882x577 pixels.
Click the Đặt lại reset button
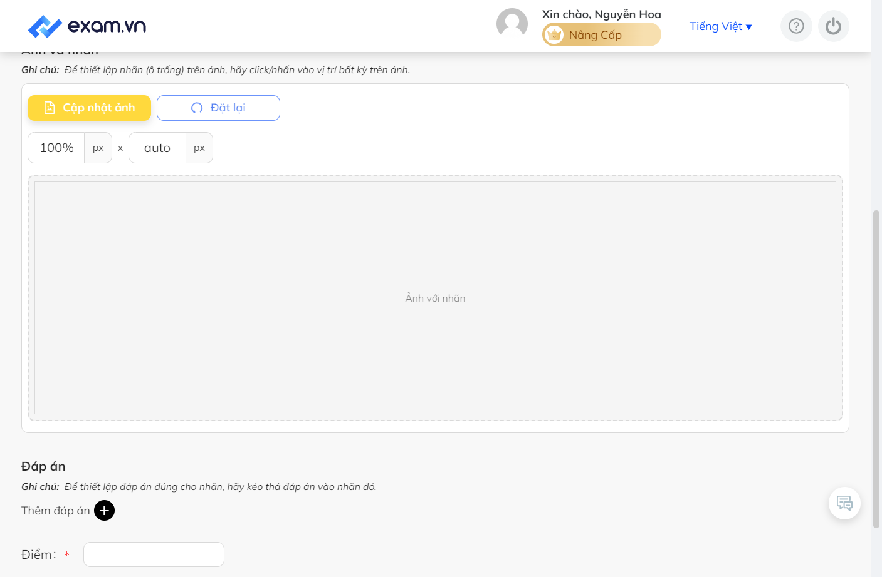(218, 108)
